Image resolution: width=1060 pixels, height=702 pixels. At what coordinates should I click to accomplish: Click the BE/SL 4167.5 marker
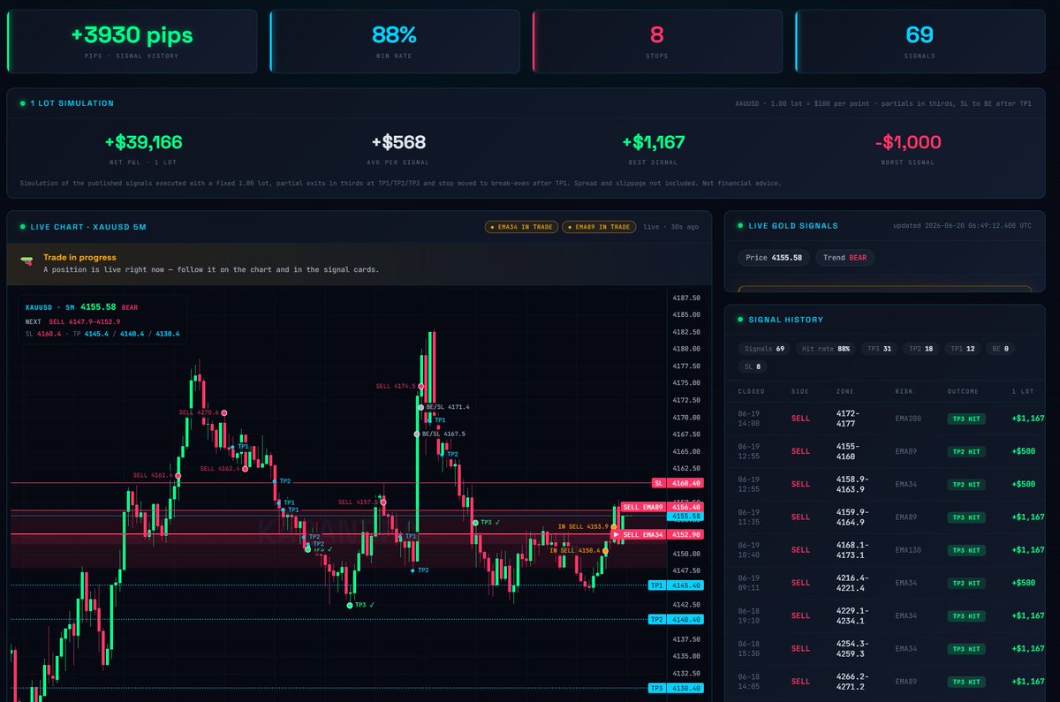point(417,434)
